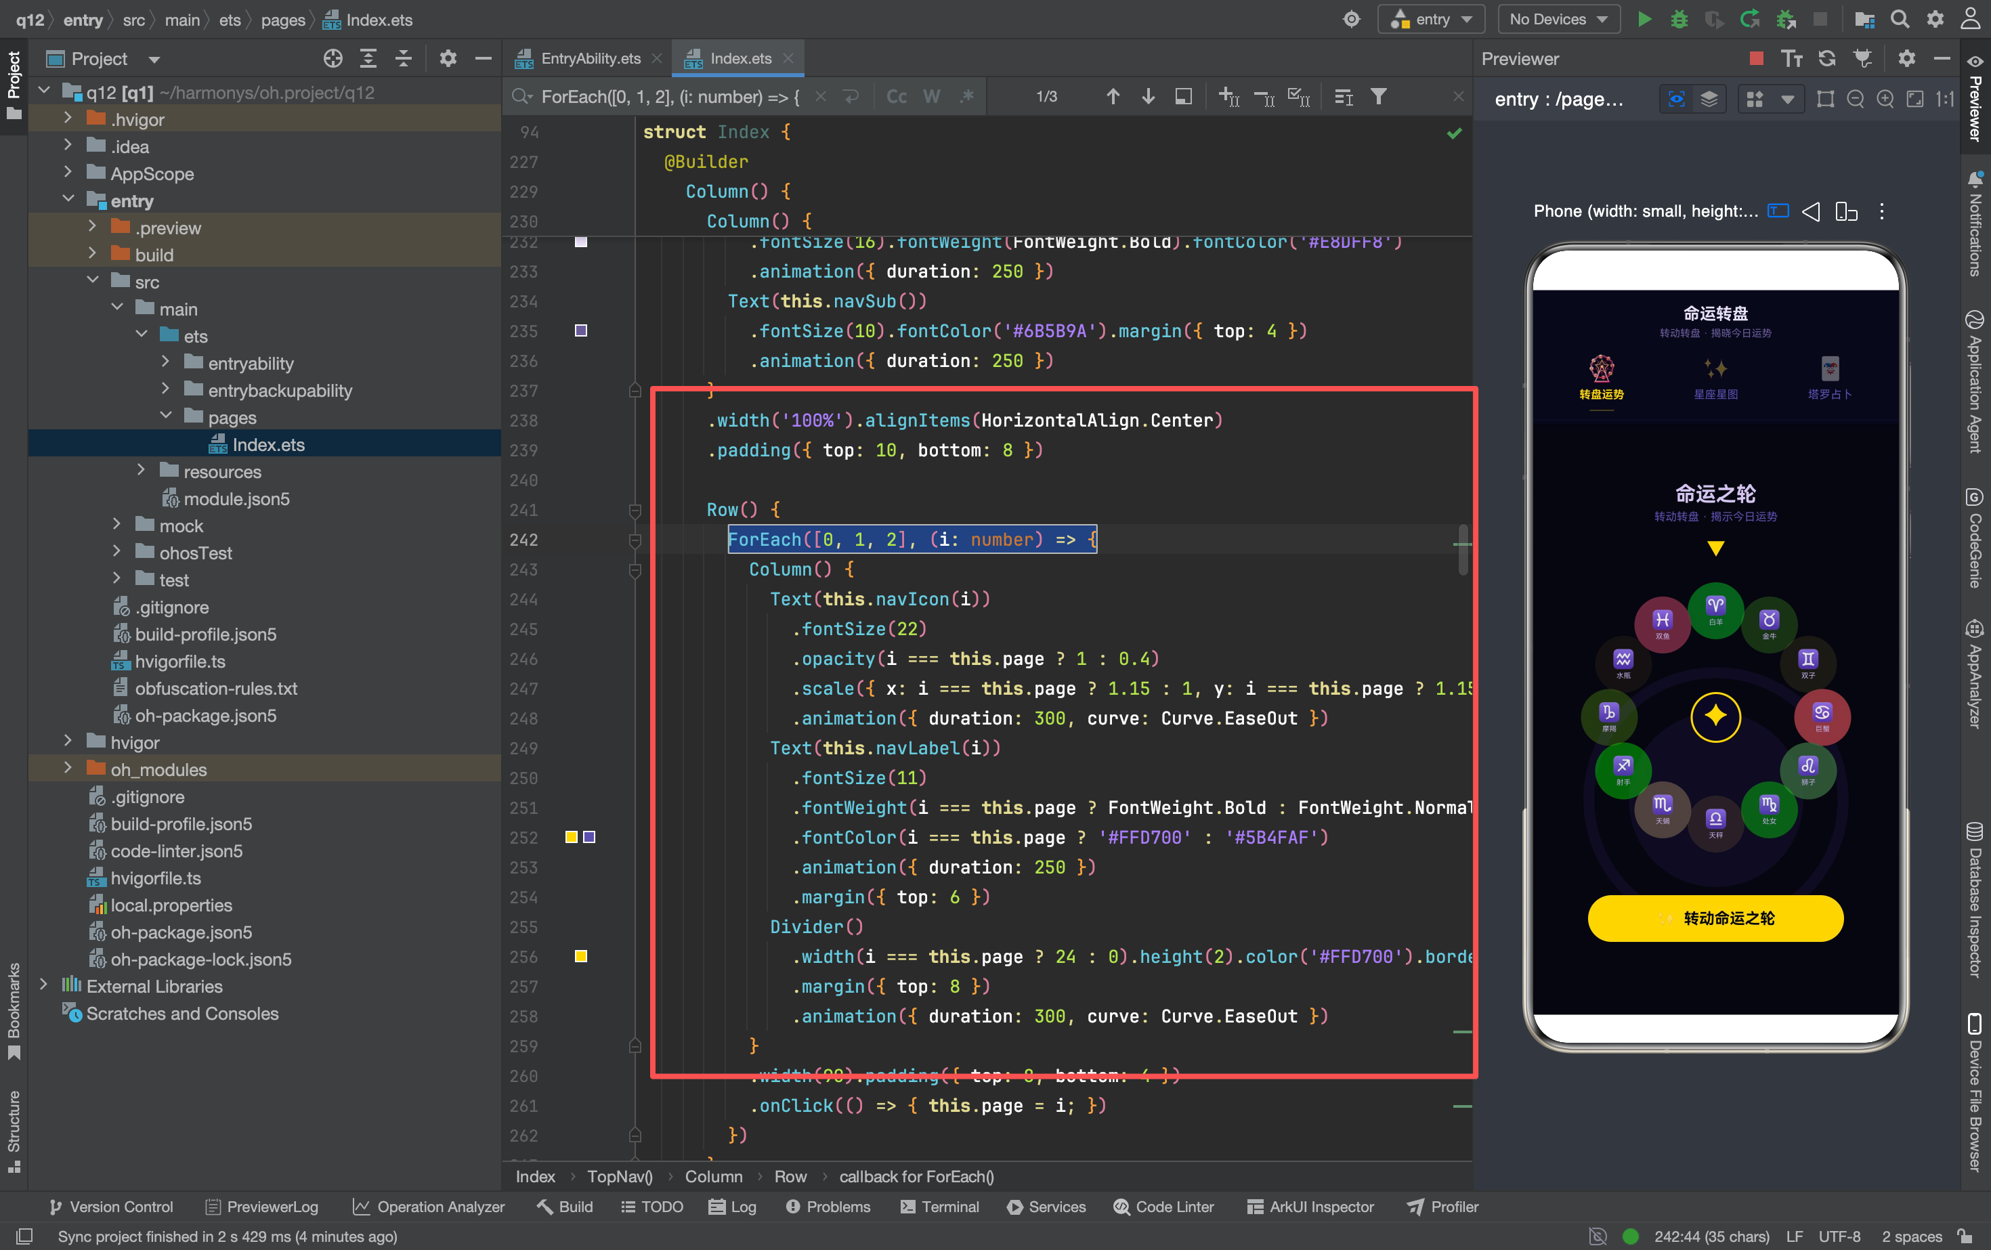Fit the preview to the panel
This screenshot has width=1991, height=1250.
(1915, 100)
